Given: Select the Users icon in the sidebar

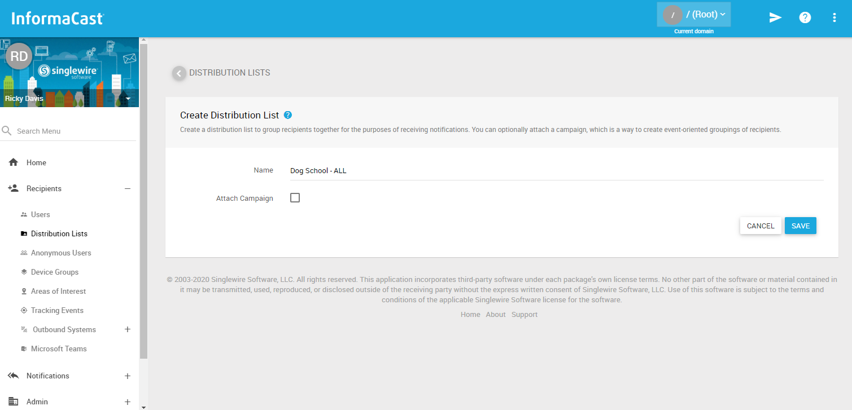Looking at the screenshot, I should click(23, 214).
